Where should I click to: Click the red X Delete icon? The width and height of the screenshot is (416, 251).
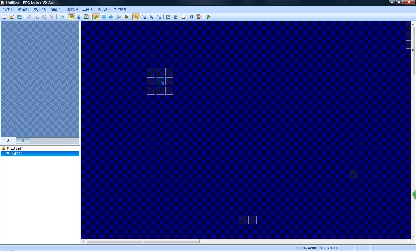coord(52,17)
